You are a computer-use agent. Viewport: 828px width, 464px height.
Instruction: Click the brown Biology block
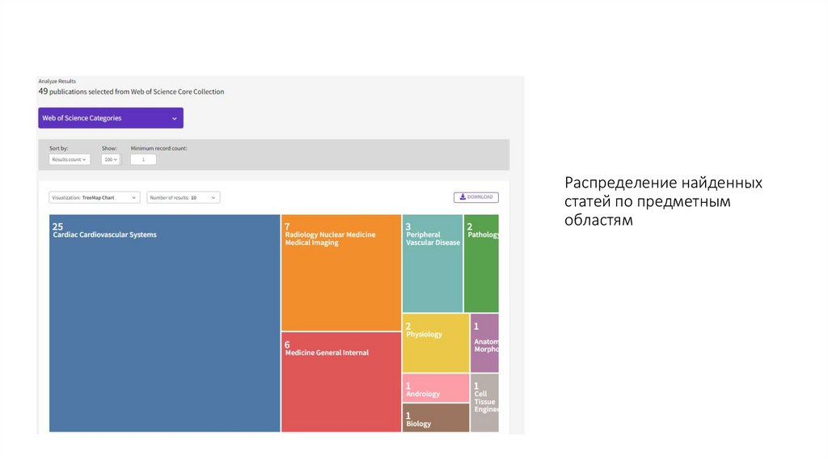pos(436,418)
